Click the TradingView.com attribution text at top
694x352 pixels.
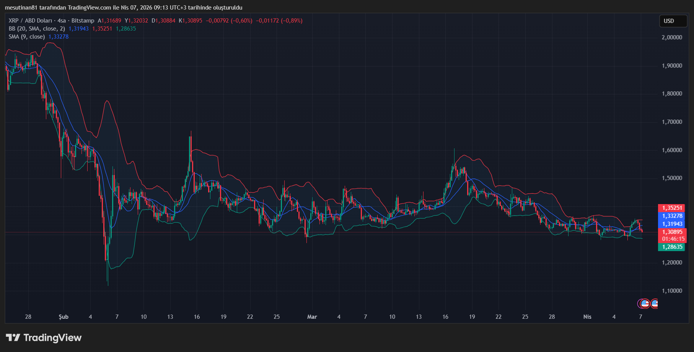pyautogui.click(x=88, y=7)
